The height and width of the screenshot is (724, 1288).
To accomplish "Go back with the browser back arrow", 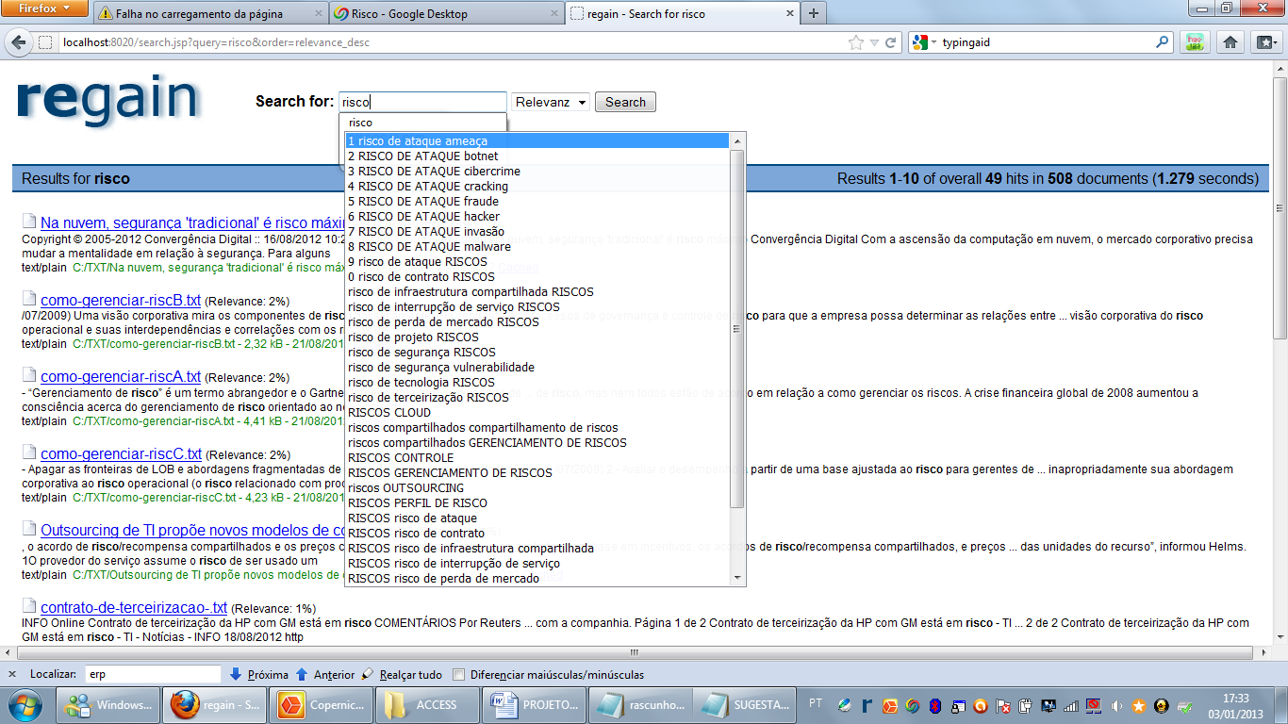I will click(18, 42).
